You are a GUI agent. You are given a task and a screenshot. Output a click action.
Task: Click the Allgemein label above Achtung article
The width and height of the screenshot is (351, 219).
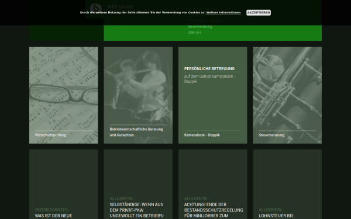tap(197, 199)
